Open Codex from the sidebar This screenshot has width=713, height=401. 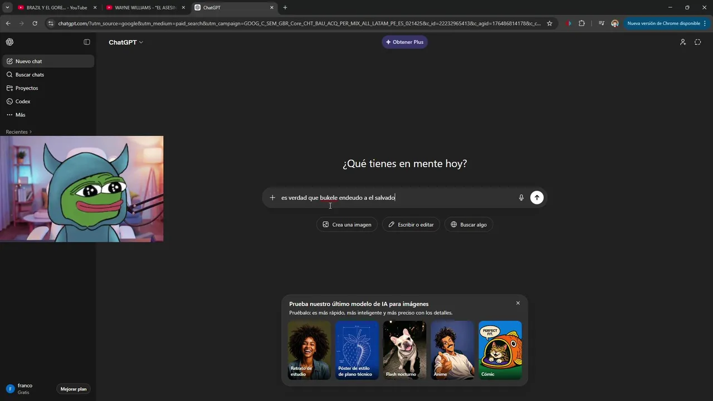coord(48,101)
